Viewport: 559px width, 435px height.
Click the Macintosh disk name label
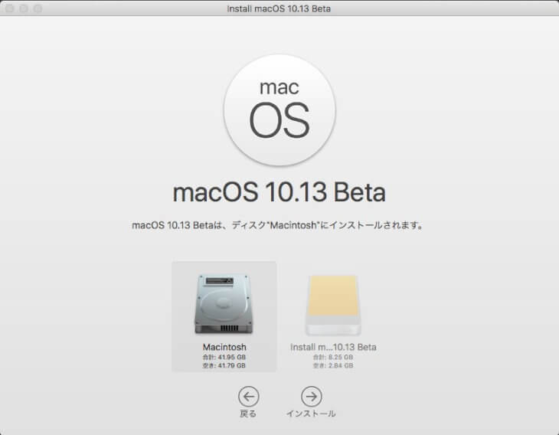(224, 347)
